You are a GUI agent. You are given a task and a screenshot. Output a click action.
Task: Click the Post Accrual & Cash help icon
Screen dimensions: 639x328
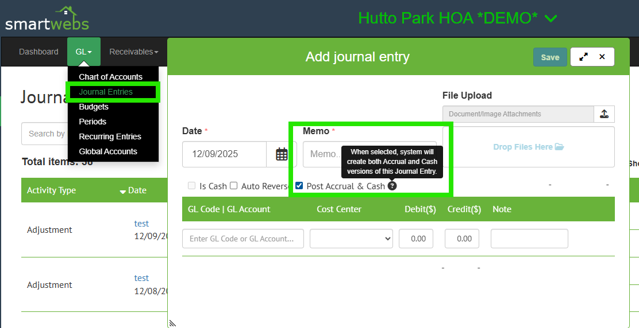coord(392,186)
